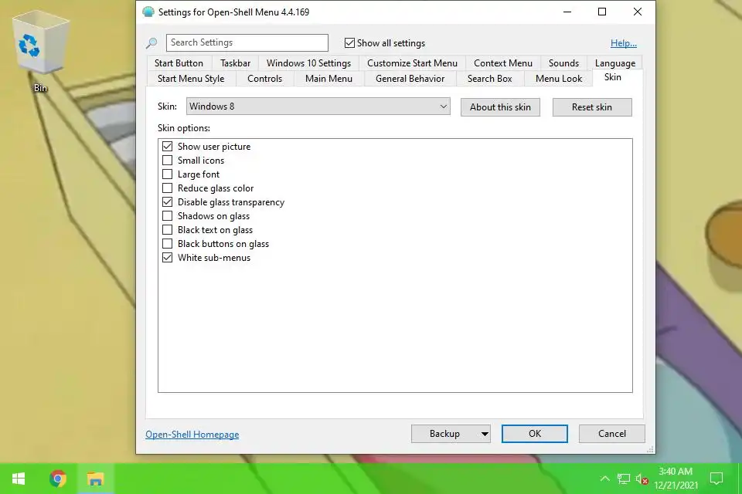This screenshot has width=742, height=494.
Task: Toggle Show all settings checkbox
Action: tap(349, 43)
